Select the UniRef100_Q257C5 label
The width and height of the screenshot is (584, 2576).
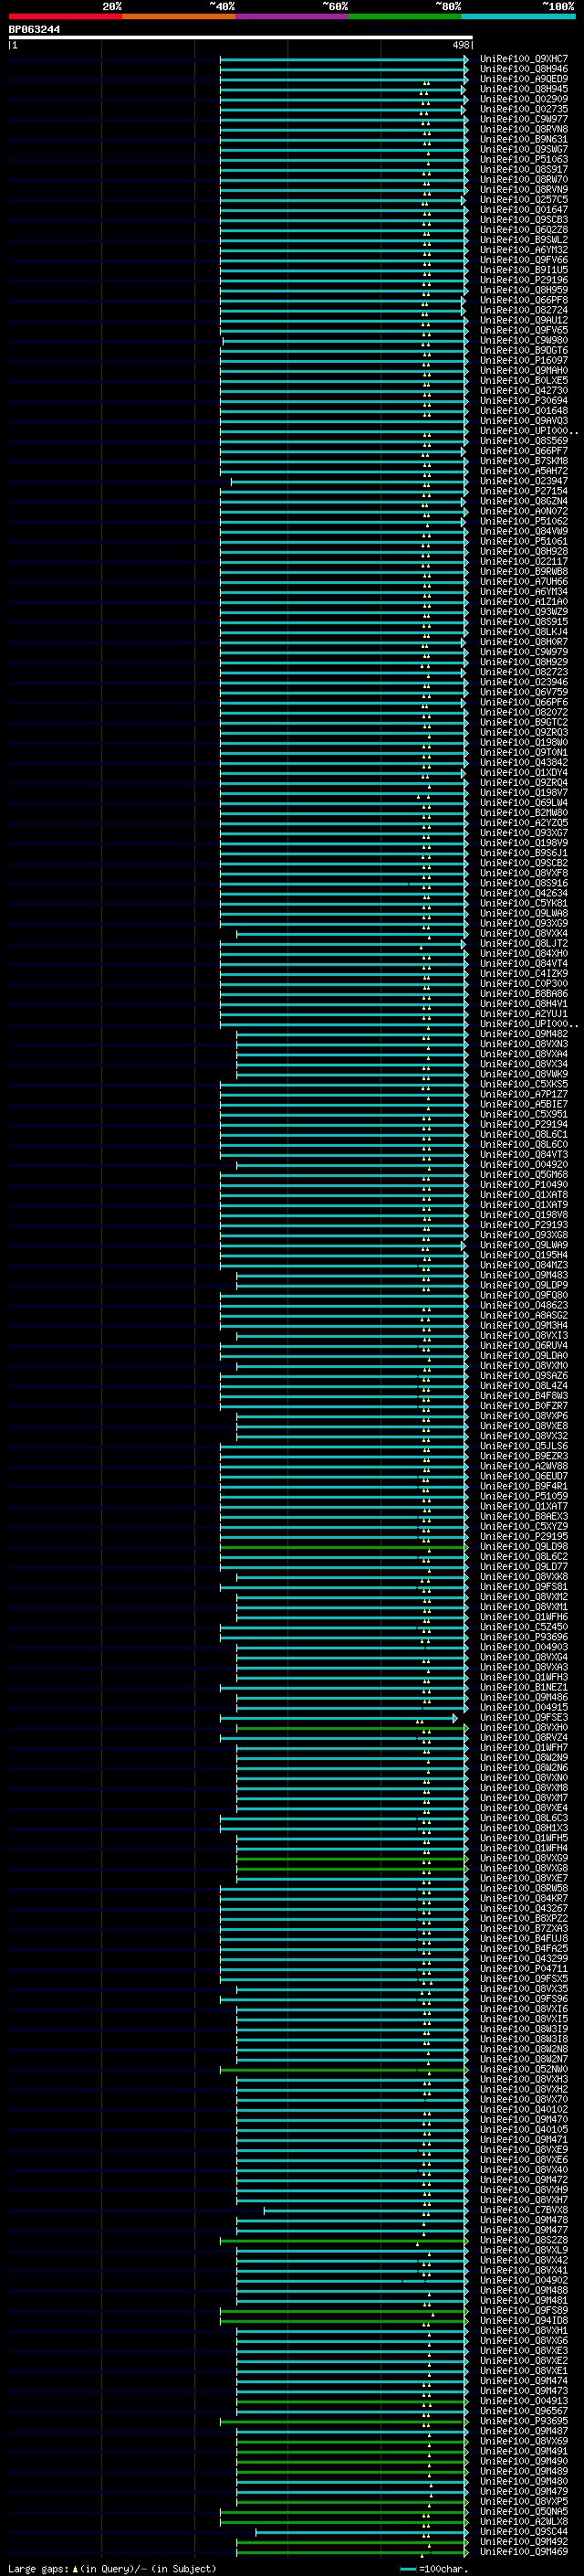point(523,200)
